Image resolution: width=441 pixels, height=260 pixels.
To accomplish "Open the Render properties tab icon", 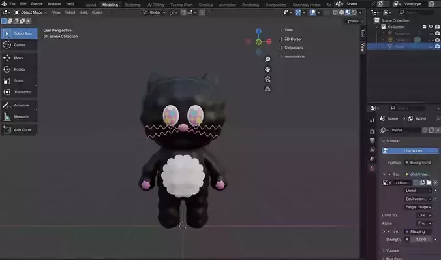I will coord(373,131).
